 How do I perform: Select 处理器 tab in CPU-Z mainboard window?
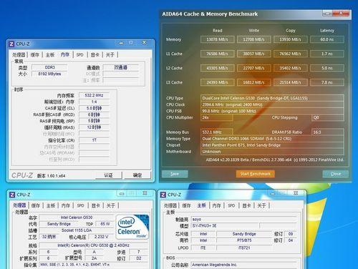point(170,205)
